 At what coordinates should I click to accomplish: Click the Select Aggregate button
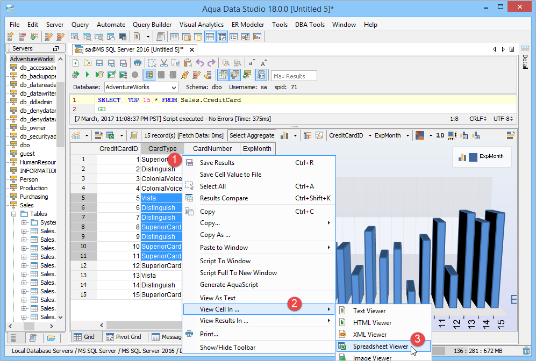point(252,135)
